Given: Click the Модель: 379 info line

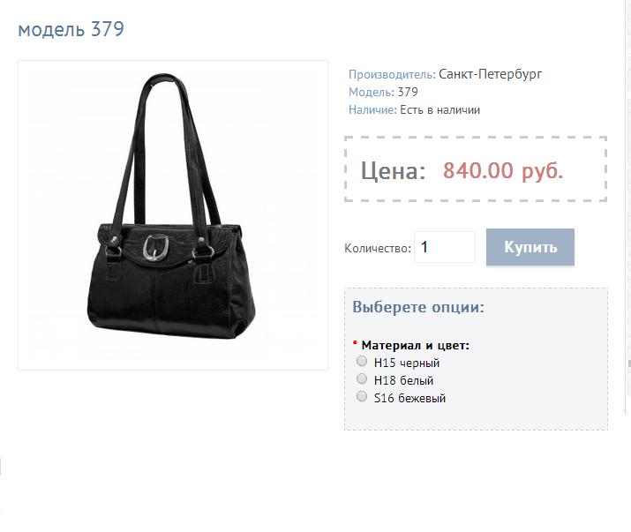Looking at the screenshot, I should (x=383, y=92).
